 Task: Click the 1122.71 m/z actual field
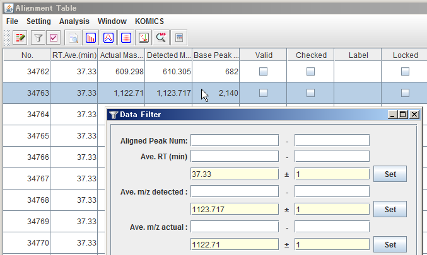(x=235, y=244)
